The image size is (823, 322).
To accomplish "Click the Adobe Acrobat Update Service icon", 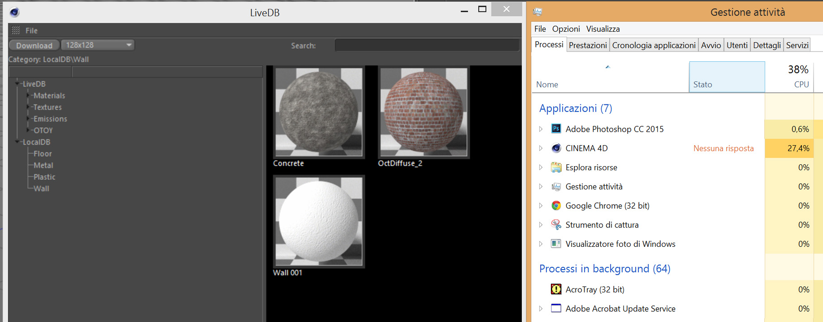I will click(x=556, y=308).
